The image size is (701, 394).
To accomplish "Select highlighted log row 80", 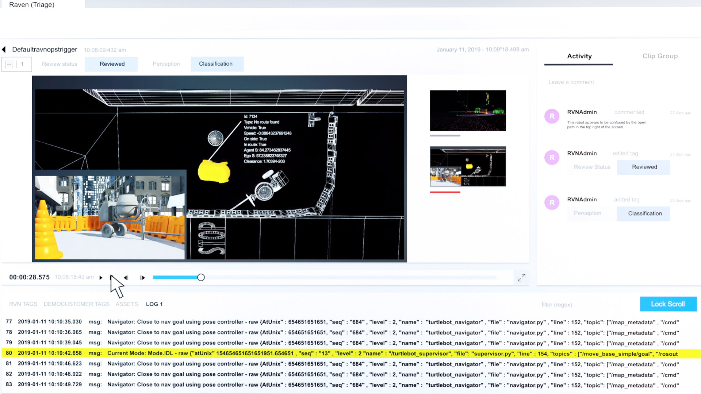I will (x=350, y=354).
